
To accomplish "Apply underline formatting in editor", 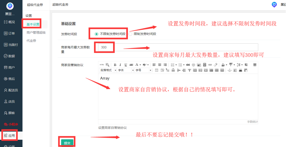I will click(126, 65).
